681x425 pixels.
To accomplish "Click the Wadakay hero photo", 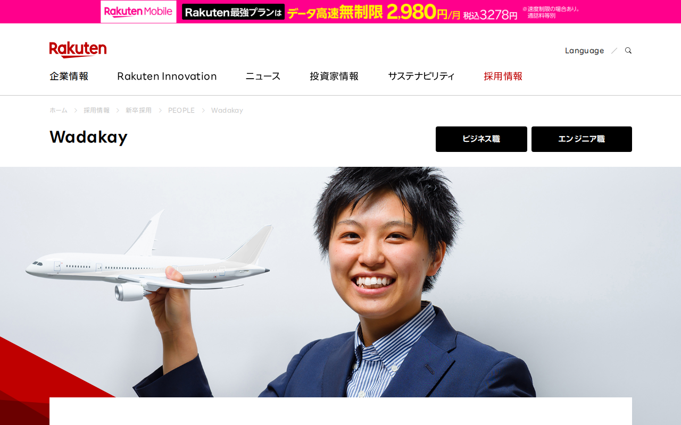I will click(340, 282).
